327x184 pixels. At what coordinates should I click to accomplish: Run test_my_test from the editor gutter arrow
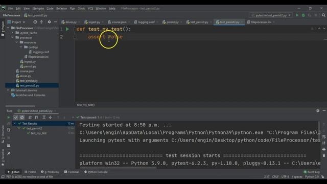click(x=67, y=29)
